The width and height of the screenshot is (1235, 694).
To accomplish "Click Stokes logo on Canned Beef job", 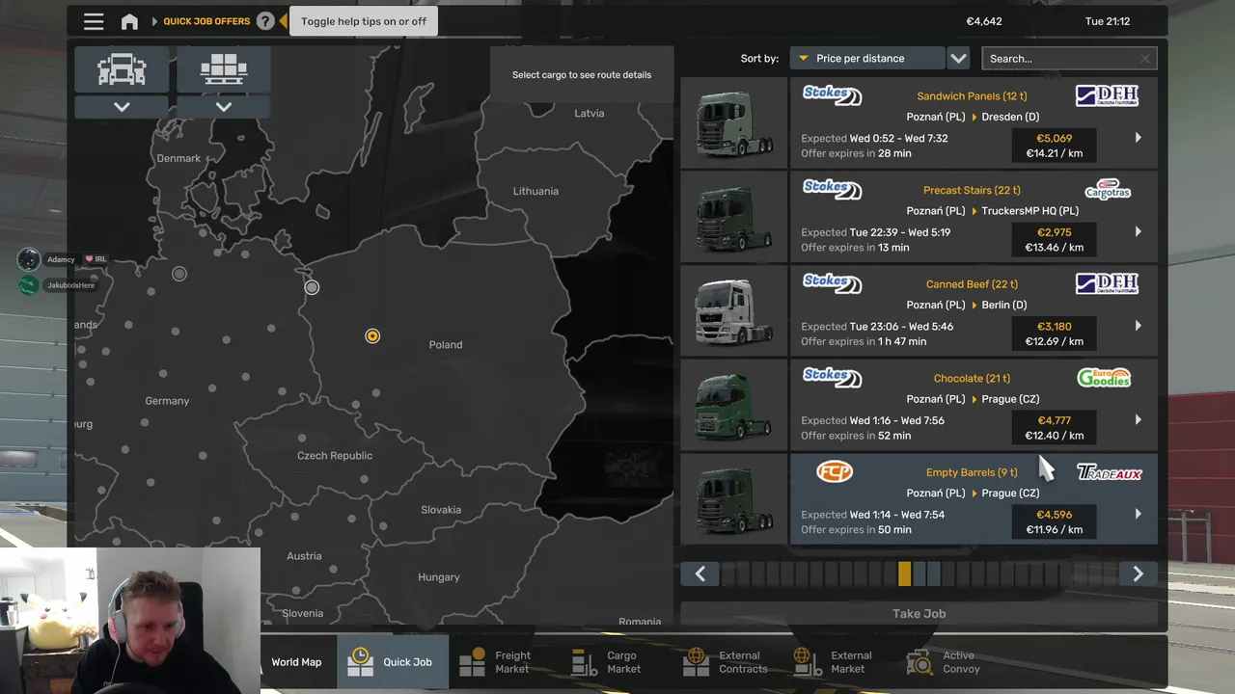I will click(832, 283).
